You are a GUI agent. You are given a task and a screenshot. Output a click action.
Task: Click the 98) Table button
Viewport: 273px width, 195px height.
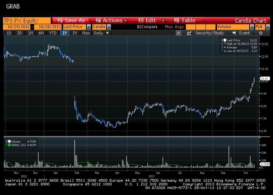click(184, 20)
